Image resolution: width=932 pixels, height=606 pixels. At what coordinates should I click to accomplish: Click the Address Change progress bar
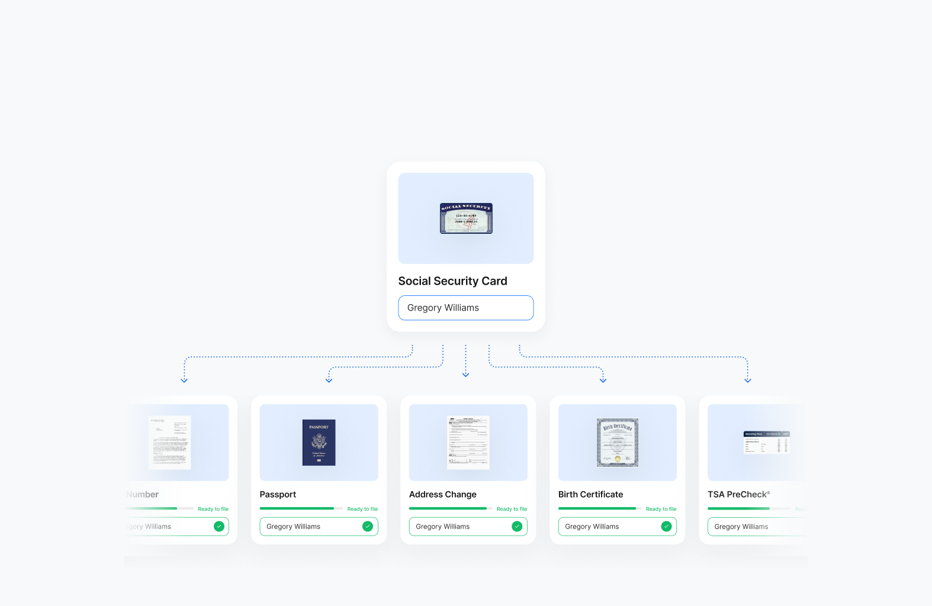click(451, 508)
